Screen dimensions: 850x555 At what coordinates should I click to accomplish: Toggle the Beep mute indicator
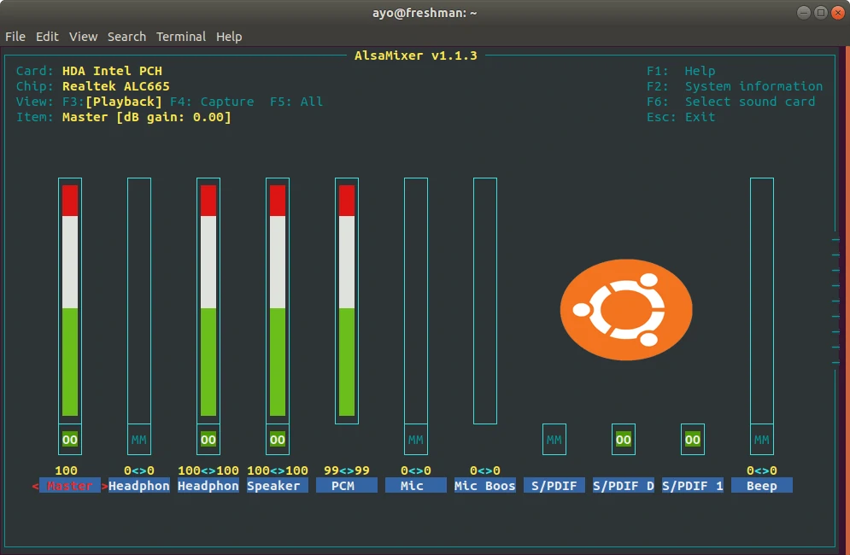762,440
